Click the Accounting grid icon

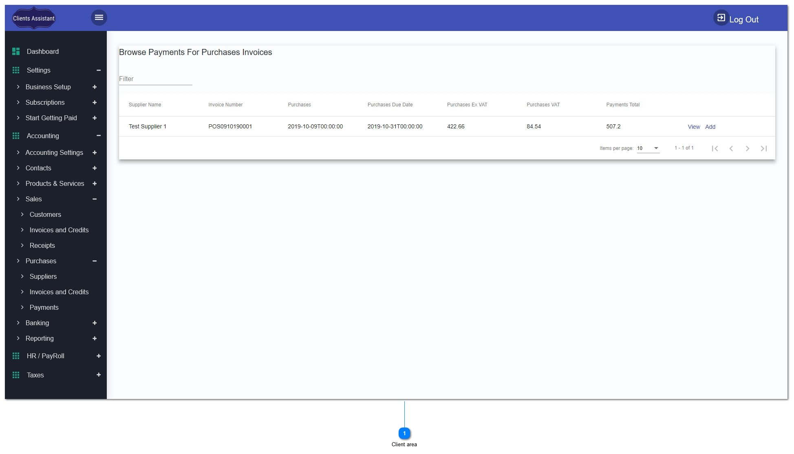tap(15, 136)
